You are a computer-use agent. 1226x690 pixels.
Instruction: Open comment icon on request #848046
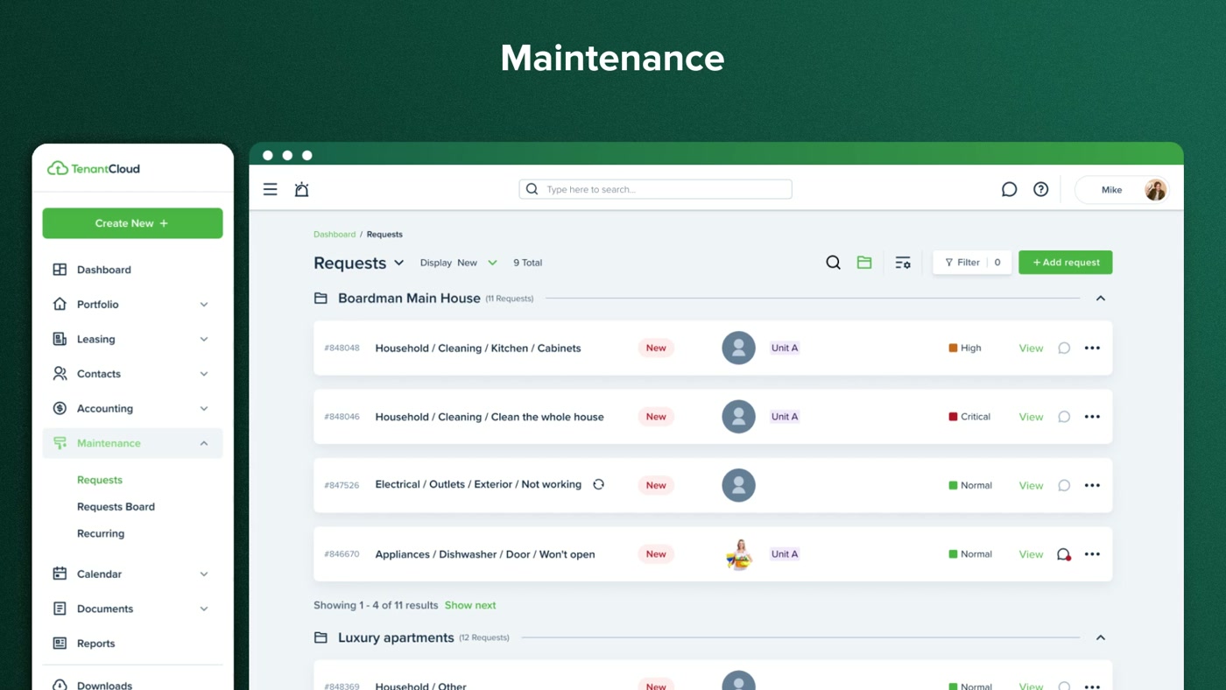click(1064, 417)
